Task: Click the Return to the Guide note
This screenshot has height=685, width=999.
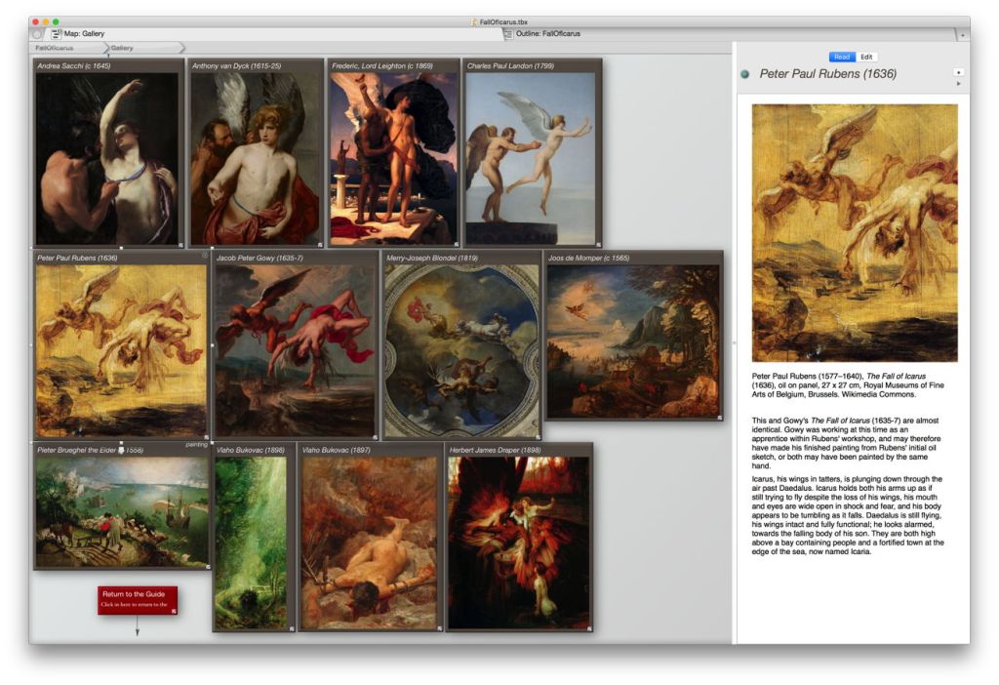Action: coord(137,599)
